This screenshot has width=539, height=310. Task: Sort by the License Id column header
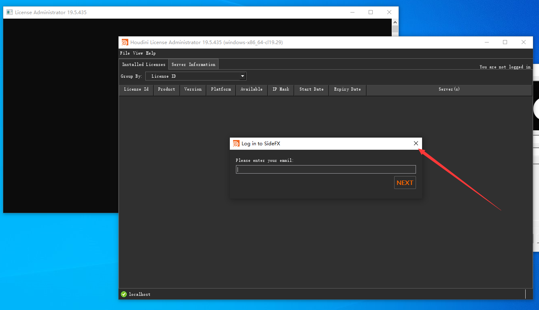pyautogui.click(x=136, y=89)
